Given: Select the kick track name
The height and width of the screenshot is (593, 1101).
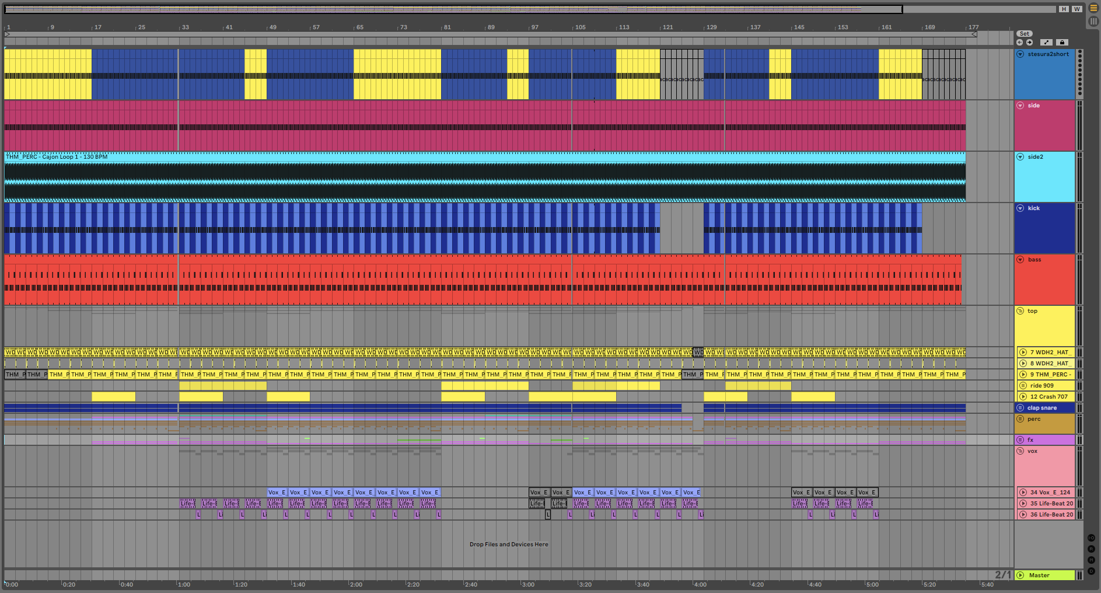Looking at the screenshot, I should pyautogui.click(x=1034, y=208).
